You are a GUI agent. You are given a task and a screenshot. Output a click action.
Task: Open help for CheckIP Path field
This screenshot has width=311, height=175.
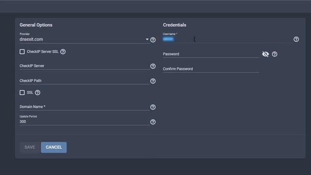(153, 81)
